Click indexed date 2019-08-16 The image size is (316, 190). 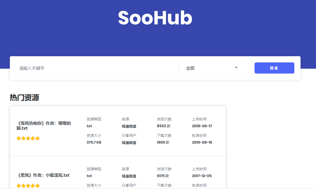(202, 142)
